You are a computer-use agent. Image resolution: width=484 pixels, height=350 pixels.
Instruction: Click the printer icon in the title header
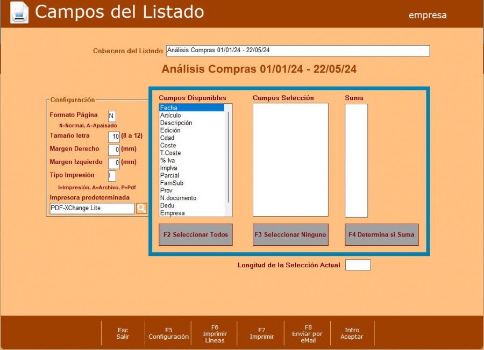(19, 13)
